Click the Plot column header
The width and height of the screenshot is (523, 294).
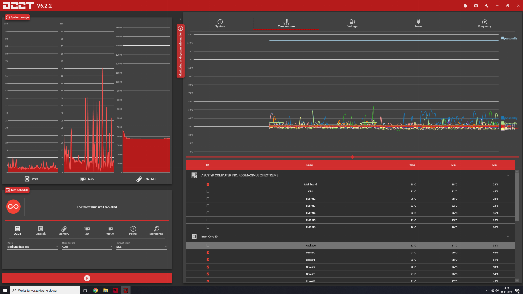(207, 165)
